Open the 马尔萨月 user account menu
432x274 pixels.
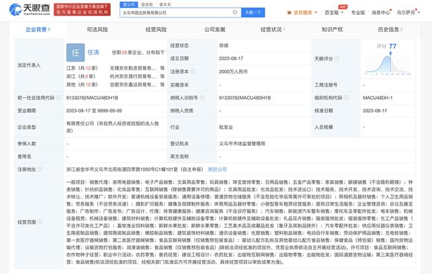click(408, 12)
